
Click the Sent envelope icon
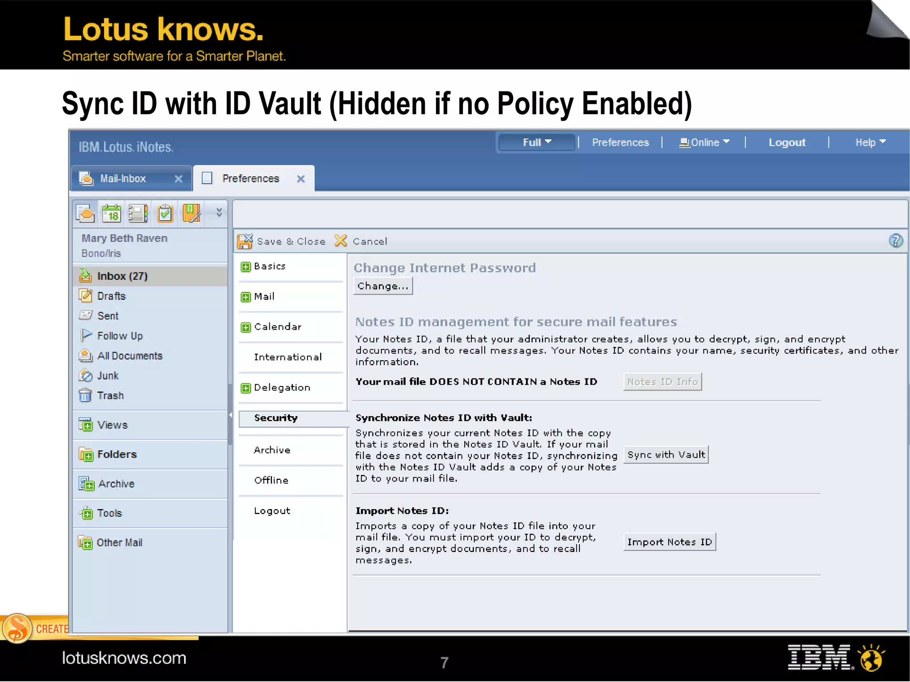pos(85,315)
